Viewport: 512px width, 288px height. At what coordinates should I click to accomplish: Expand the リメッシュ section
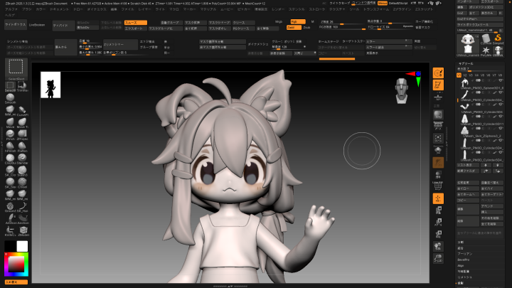[464, 277]
